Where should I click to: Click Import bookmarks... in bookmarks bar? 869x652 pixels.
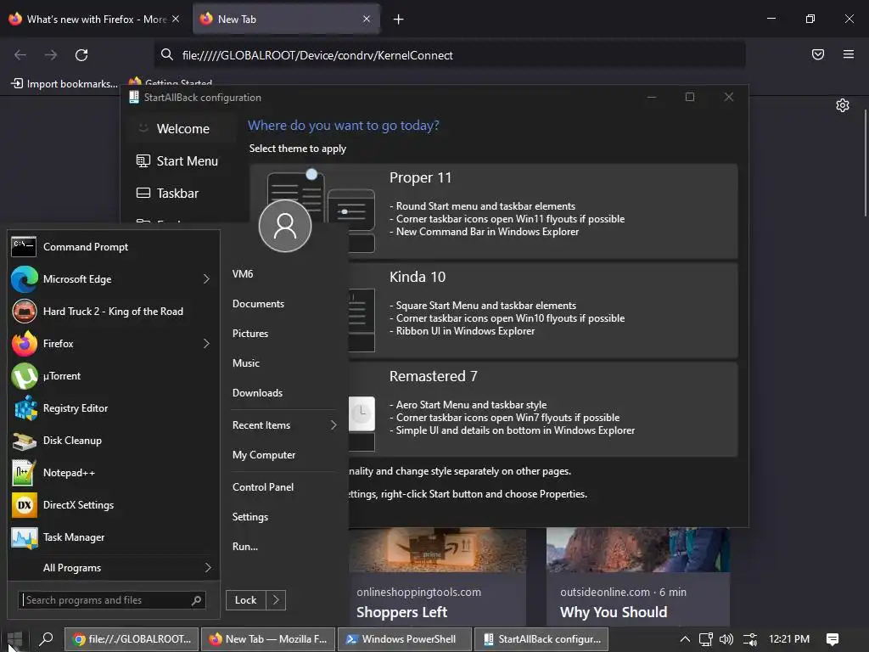click(x=64, y=84)
